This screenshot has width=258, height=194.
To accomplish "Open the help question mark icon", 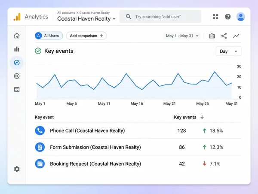I will click(x=228, y=17).
